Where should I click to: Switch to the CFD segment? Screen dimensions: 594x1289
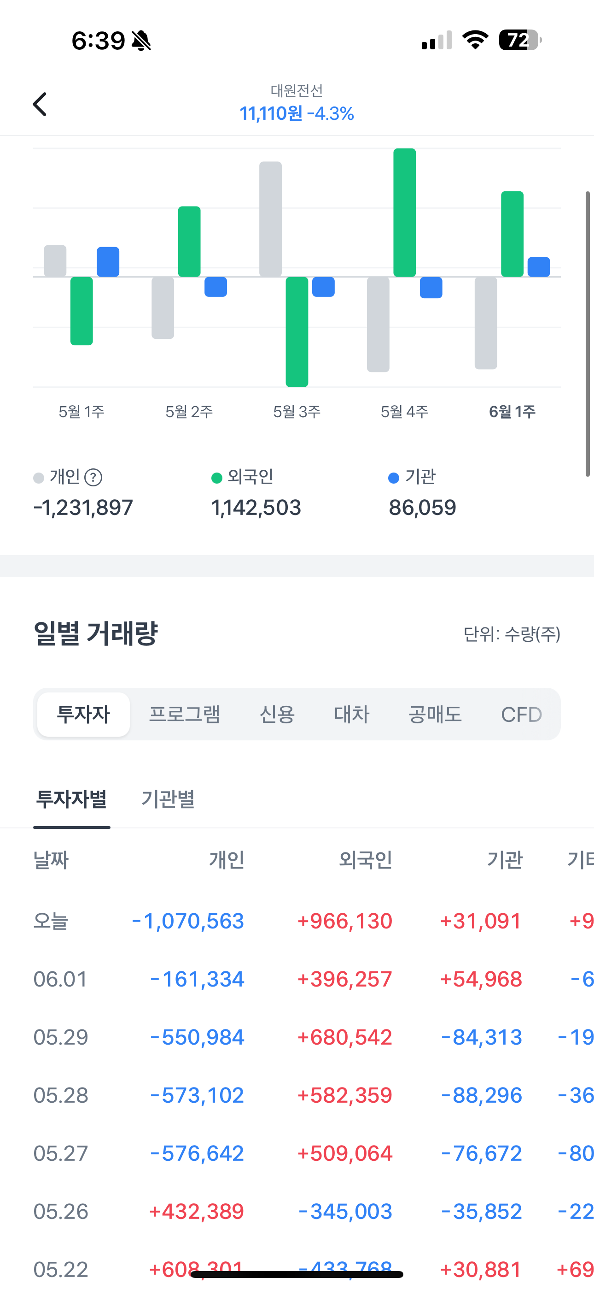(x=522, y=714)
